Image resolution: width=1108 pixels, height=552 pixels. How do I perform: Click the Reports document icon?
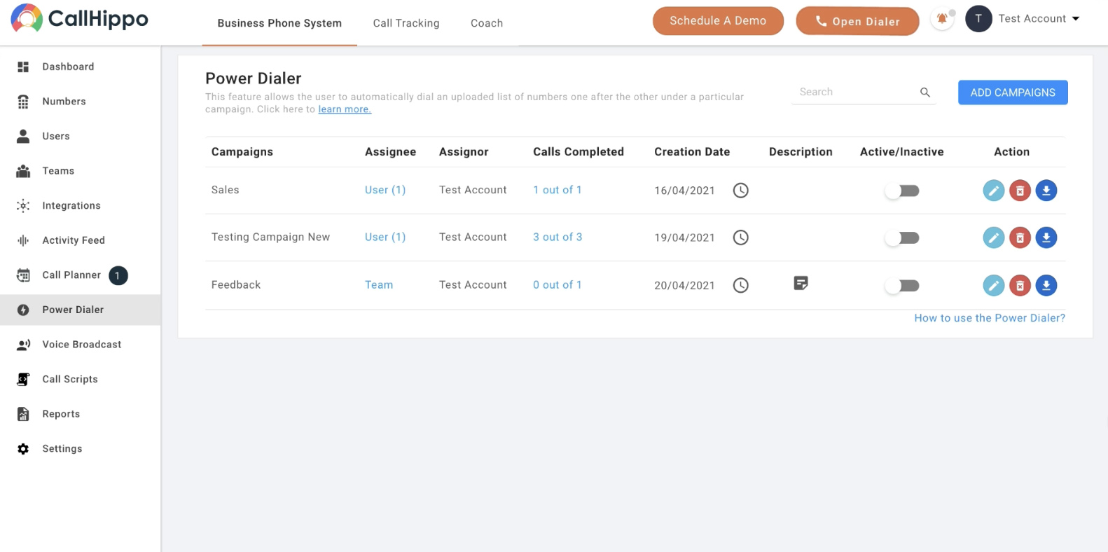coord(23,414)
